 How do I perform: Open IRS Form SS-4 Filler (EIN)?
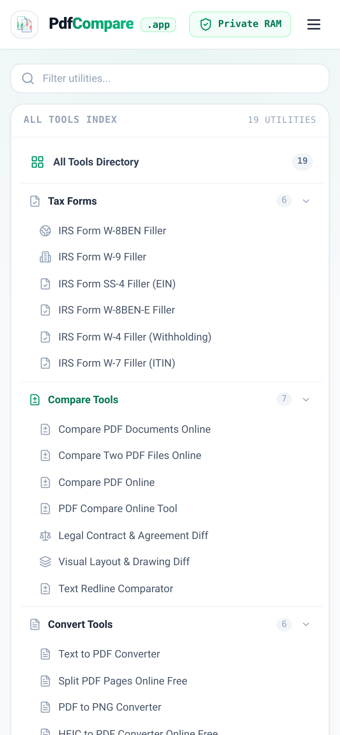click(x=117, y=284)
